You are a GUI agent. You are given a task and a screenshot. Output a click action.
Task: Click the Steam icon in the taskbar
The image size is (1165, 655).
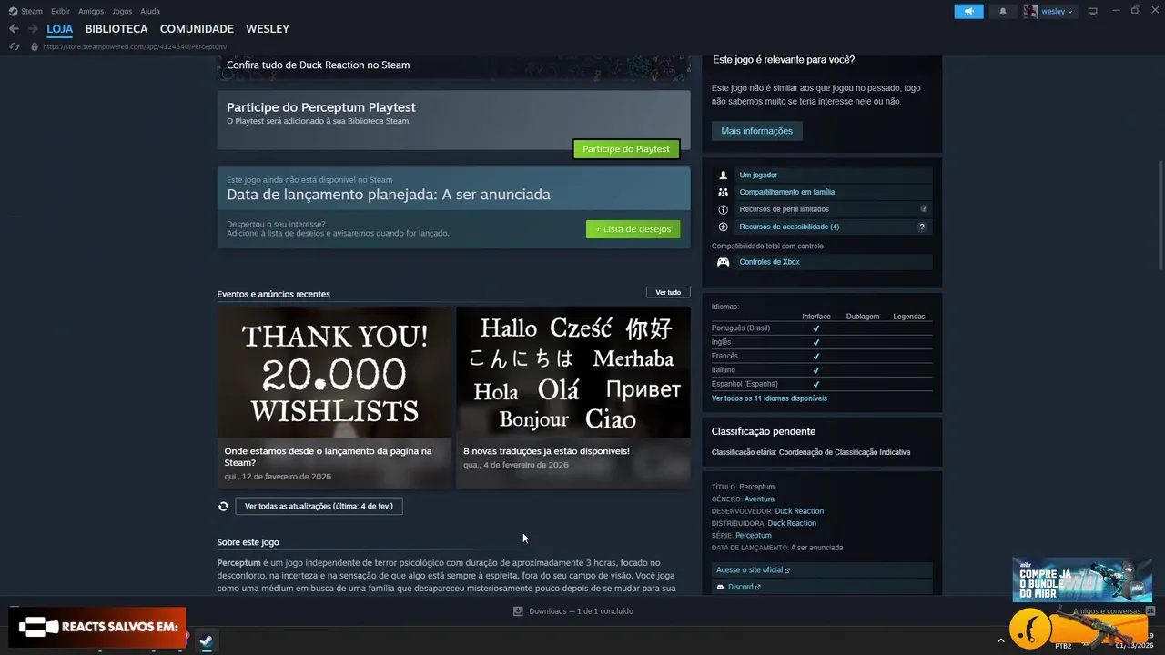click(207, 640)
